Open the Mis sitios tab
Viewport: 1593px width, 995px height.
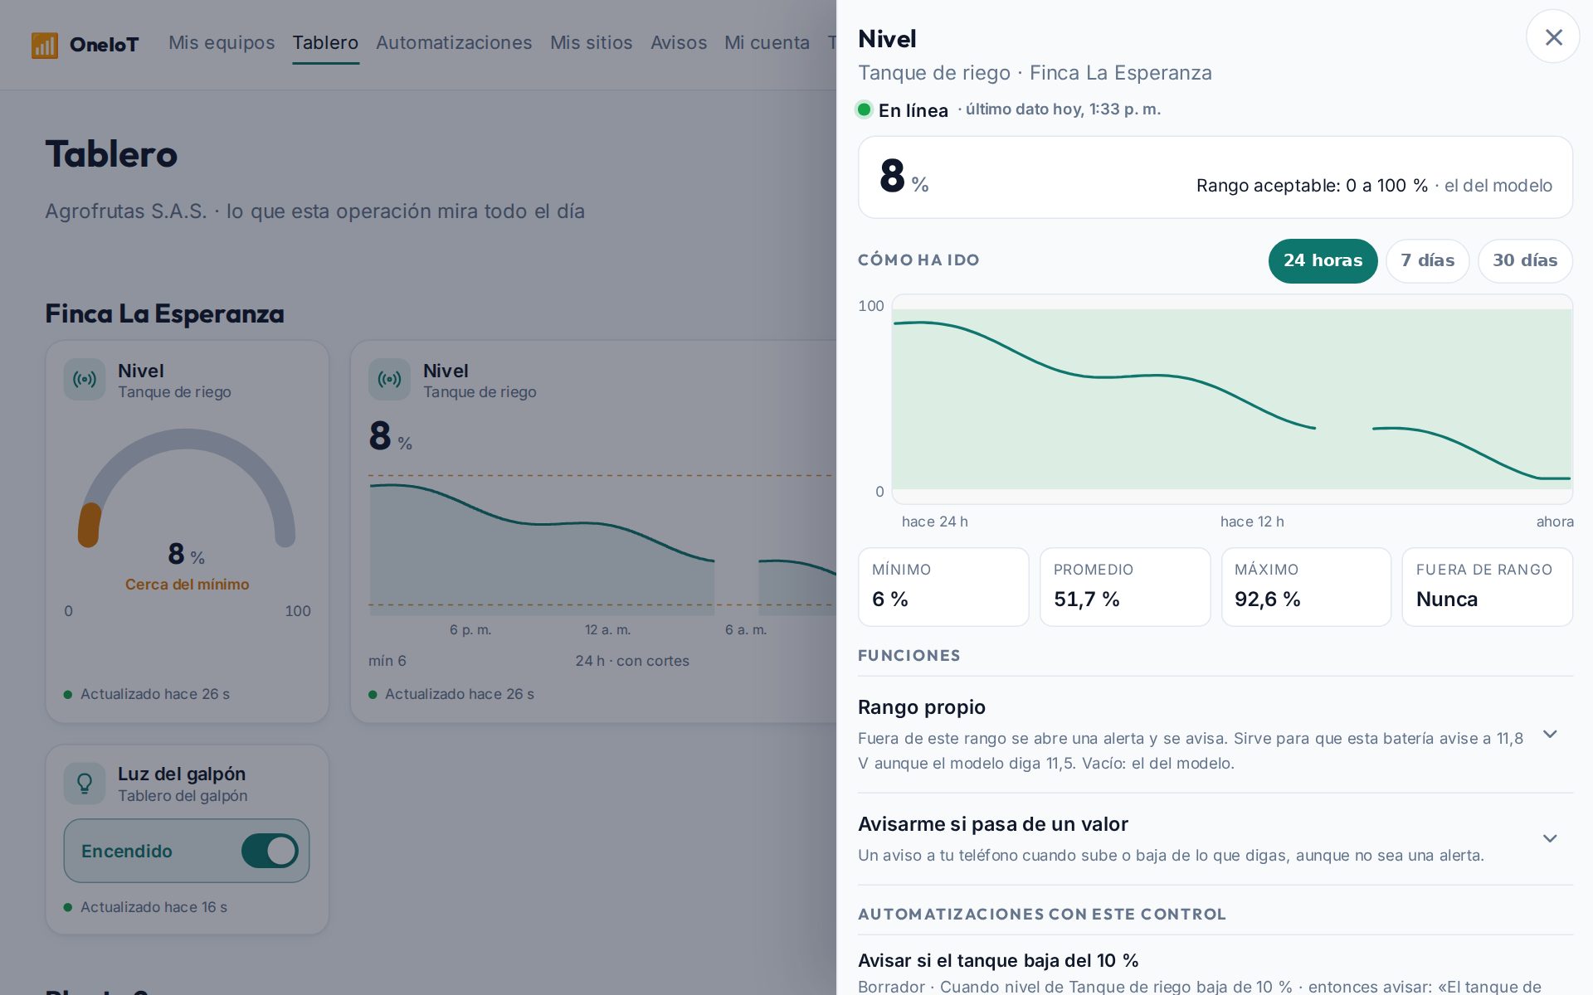point(591,43)
